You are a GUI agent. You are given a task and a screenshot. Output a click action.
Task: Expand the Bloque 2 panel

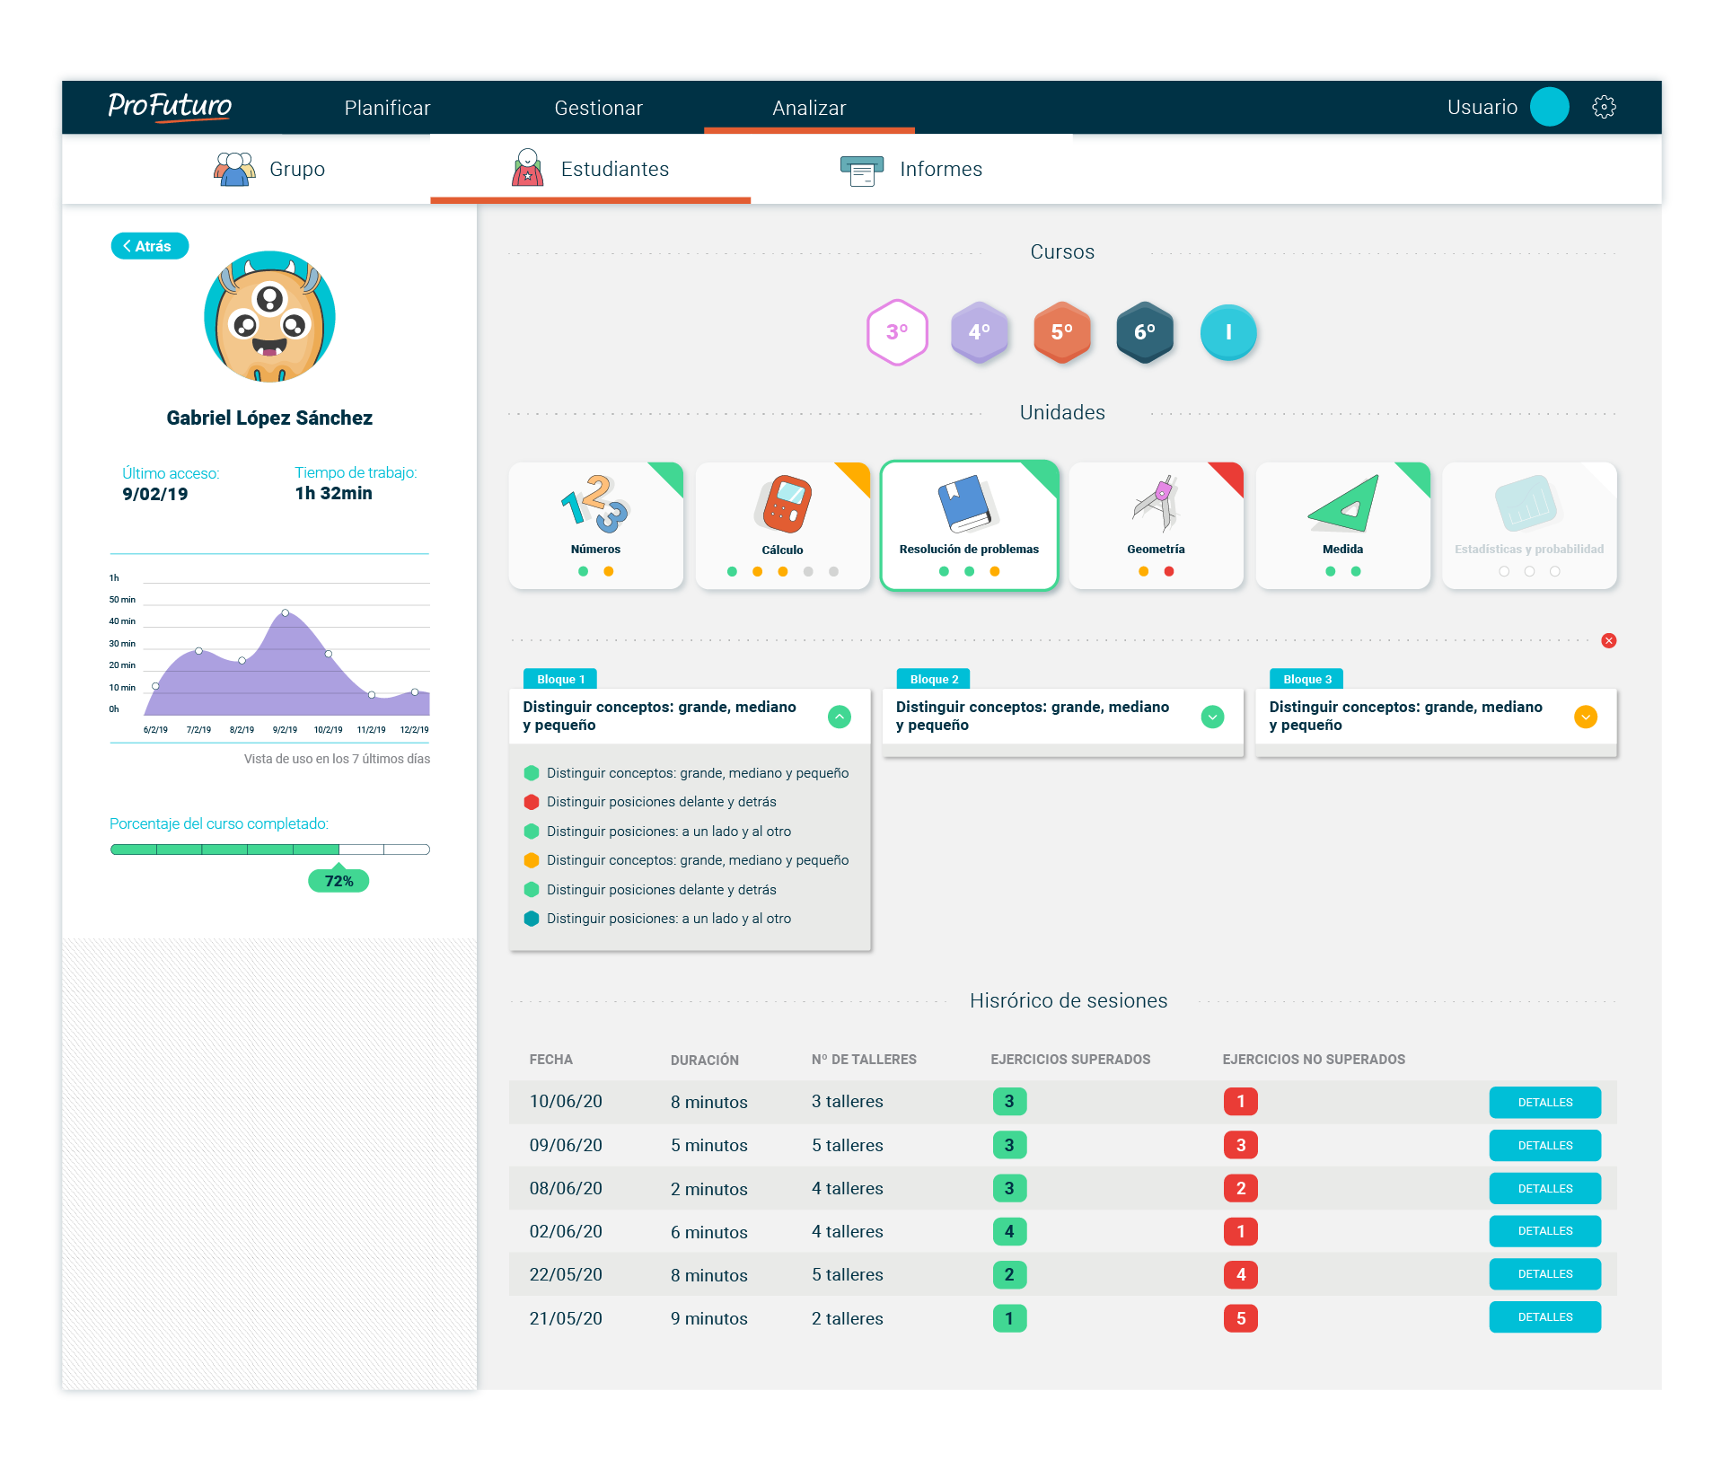(x=1212, y=717)
